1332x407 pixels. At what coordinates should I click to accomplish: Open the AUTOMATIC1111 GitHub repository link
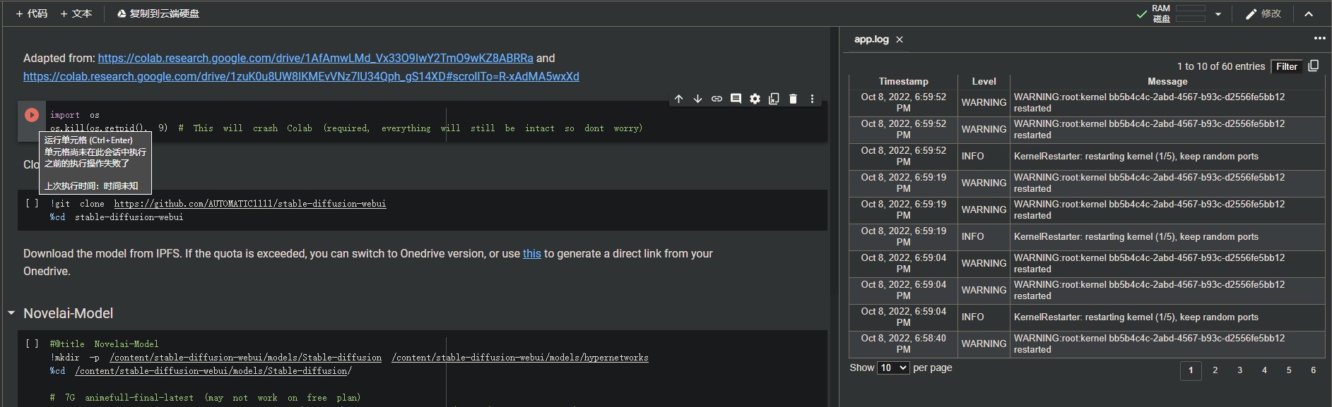pos(249,204)
